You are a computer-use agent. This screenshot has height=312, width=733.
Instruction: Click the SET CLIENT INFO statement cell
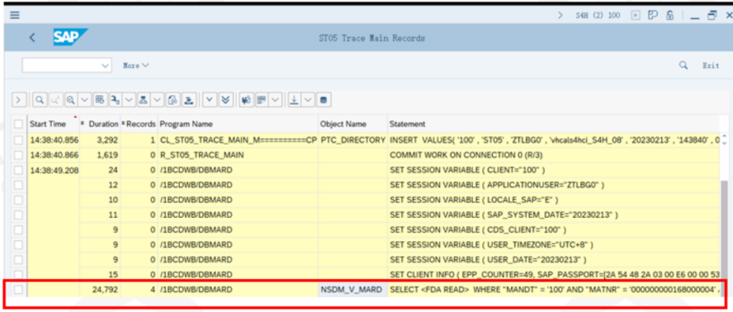click(555, 275)
